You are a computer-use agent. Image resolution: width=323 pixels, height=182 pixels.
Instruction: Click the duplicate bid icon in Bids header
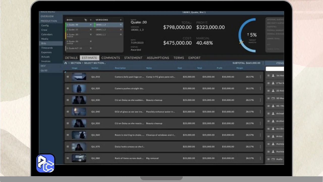pos(86,20)
